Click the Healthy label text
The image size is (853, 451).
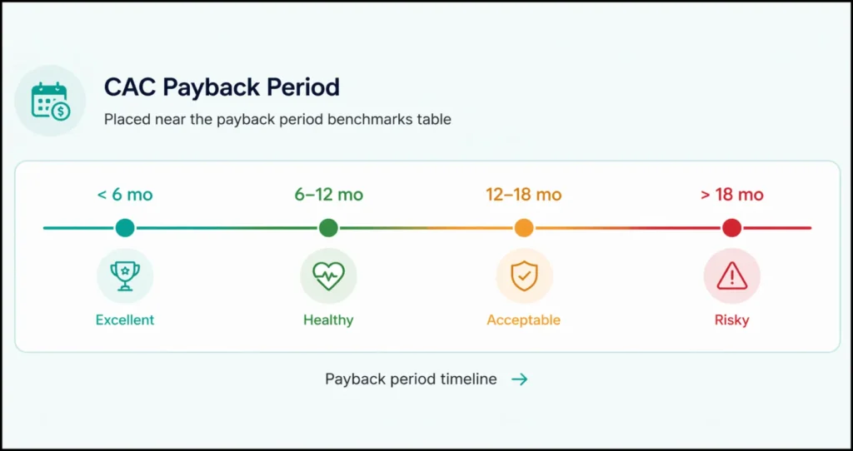tap(328, 320)
